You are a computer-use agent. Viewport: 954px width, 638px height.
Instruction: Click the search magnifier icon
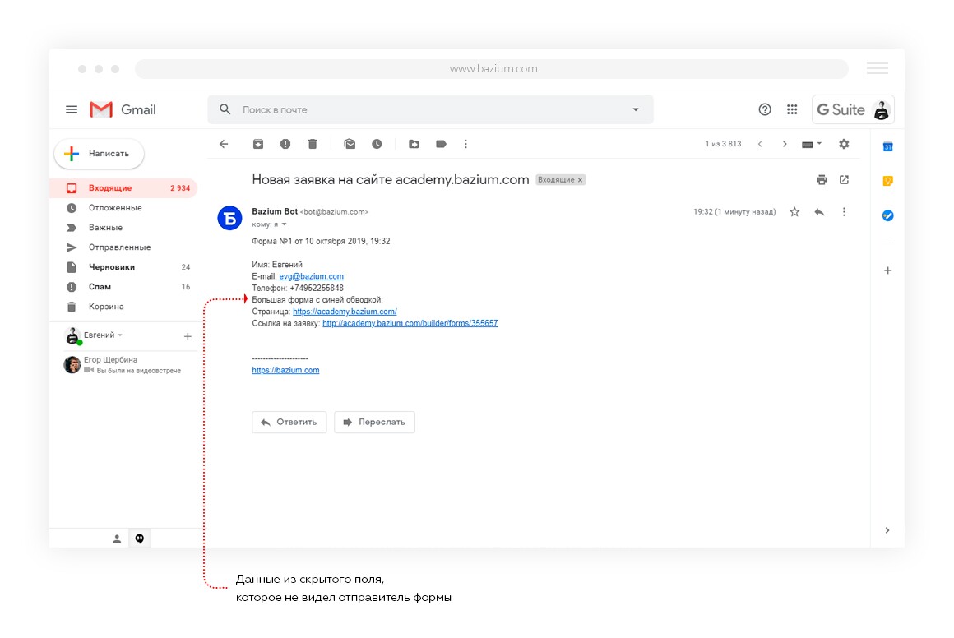pyautogui.click(x=225, y=109)
